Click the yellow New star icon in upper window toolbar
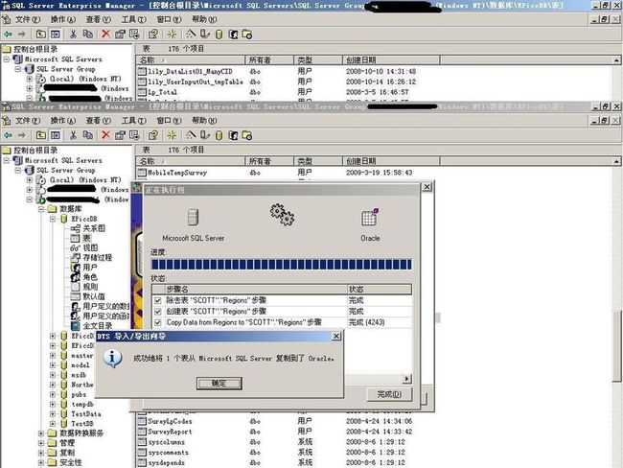This screenshot has width=623, height=468. point(172,35)
